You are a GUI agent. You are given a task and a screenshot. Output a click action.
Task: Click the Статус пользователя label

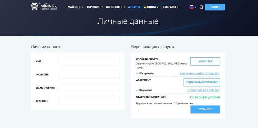pyautogui.click(x=151, y=97)
